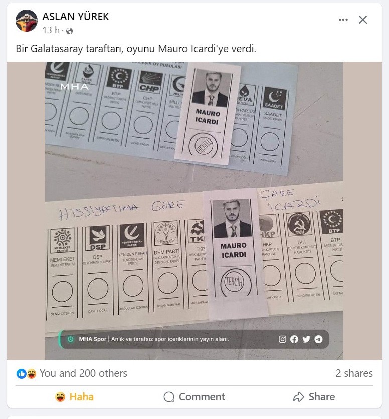Screen dimensions: 389x419
Task: Click the Share button
Action: pyautogui.click(x=314, y=397)
